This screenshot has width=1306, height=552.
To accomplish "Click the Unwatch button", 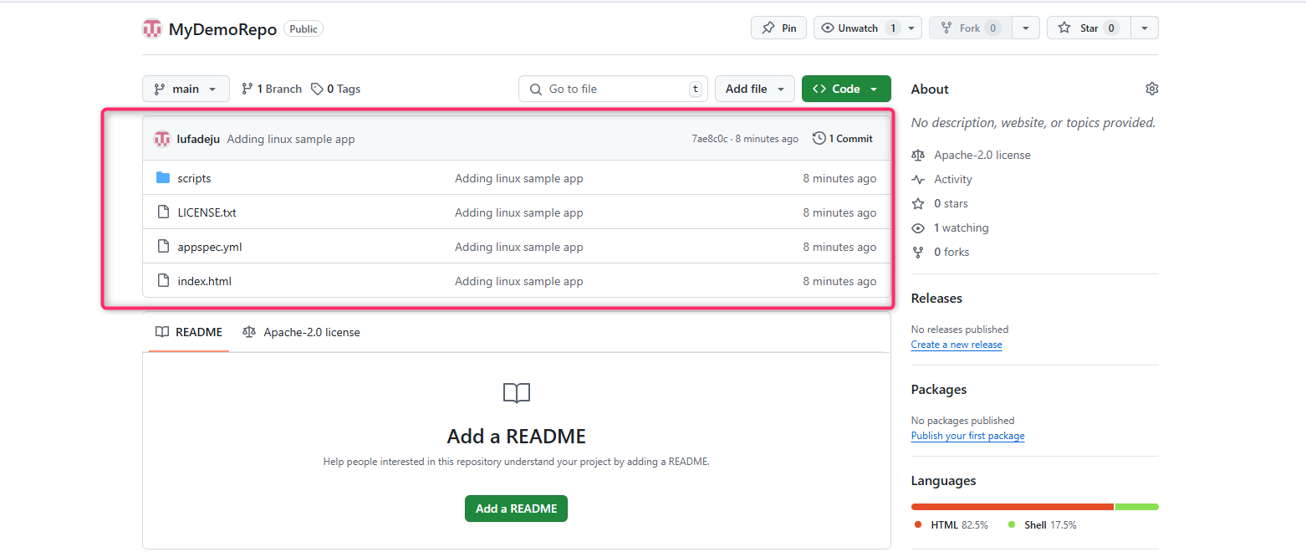I will pos(858,28).
